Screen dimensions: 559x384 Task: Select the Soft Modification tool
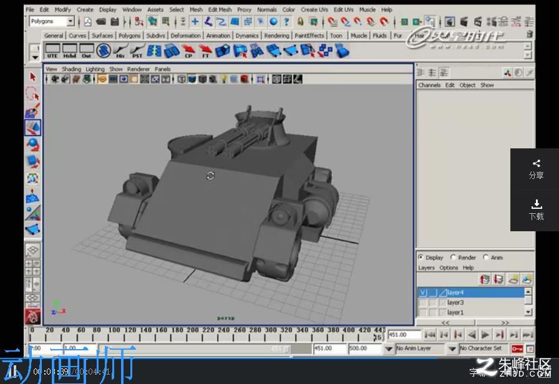click(x=33, y=196)
